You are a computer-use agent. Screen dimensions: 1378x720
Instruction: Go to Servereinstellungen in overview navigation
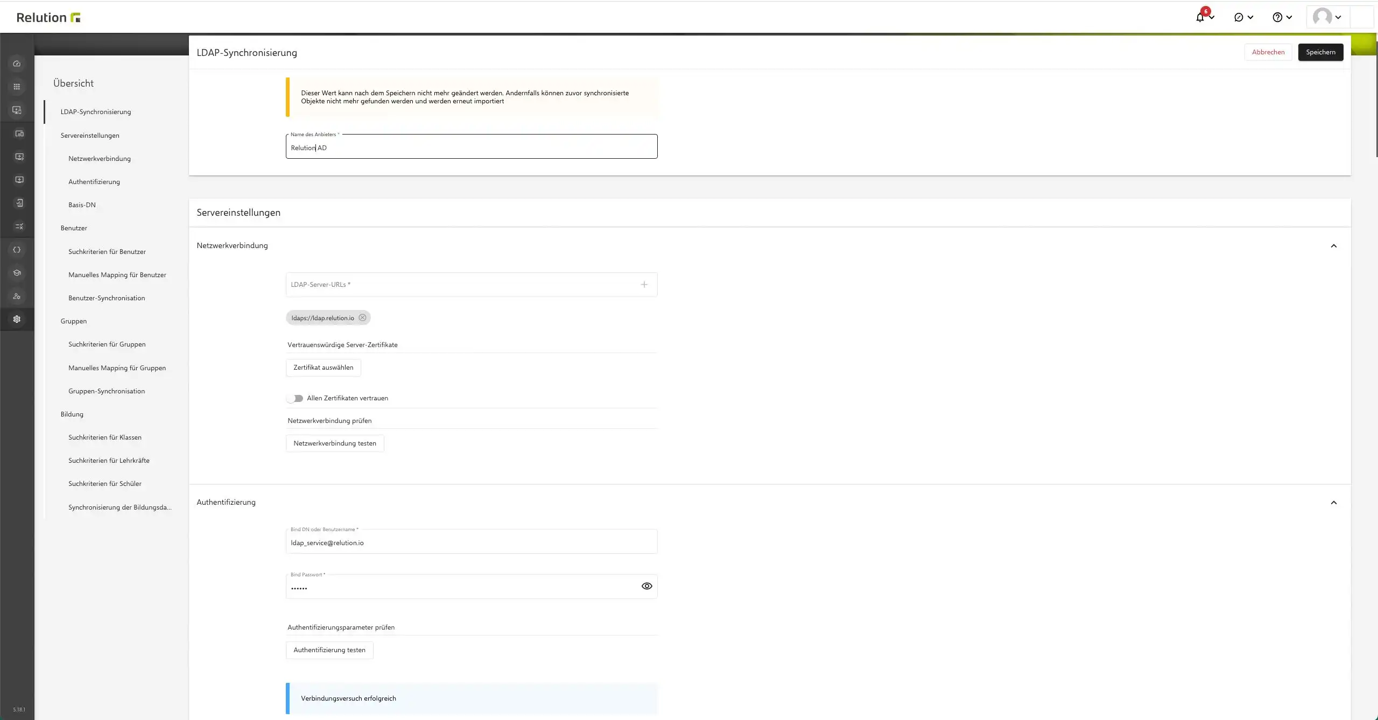click(x=90, y=136)
